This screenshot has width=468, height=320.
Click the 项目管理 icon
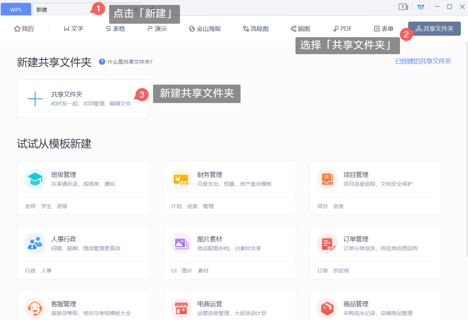(x=328, y=179)
